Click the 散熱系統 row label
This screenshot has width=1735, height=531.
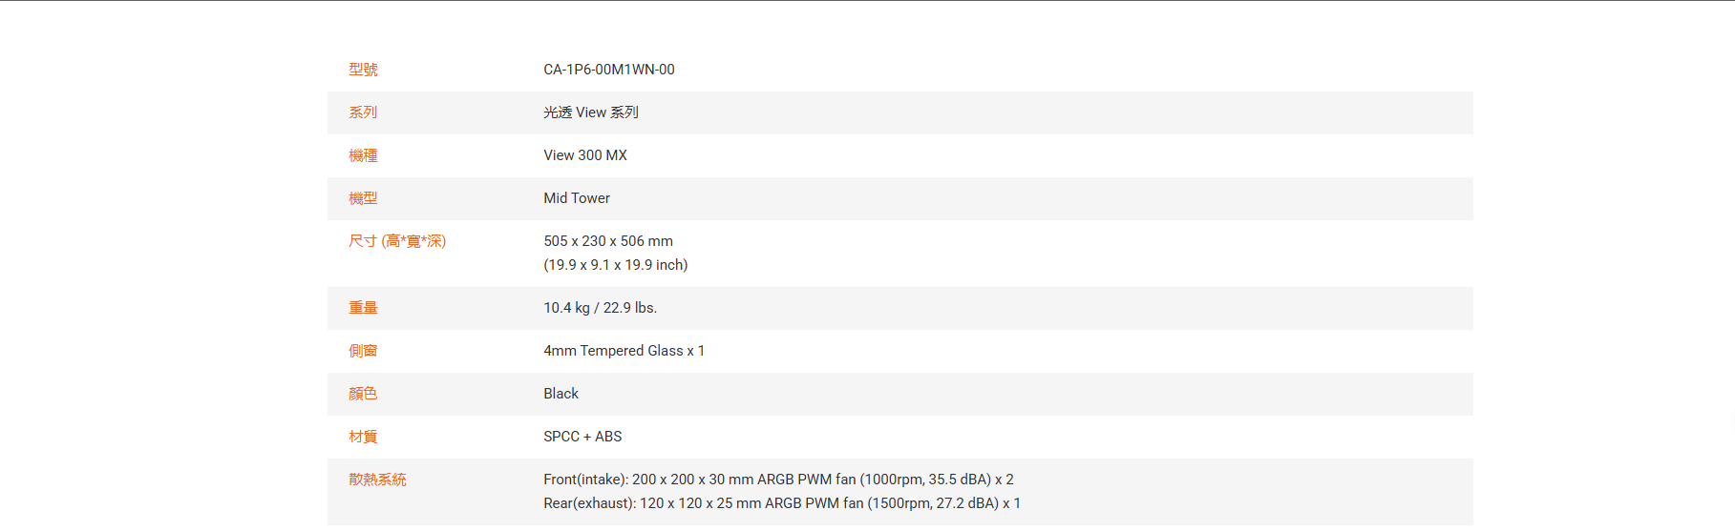[x=377, y=480]
